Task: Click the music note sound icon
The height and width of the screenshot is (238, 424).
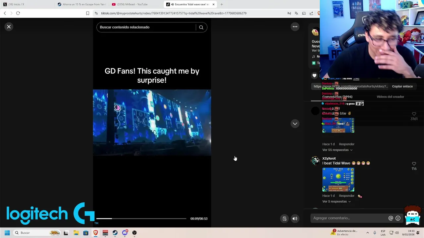Action: [314, 57]
